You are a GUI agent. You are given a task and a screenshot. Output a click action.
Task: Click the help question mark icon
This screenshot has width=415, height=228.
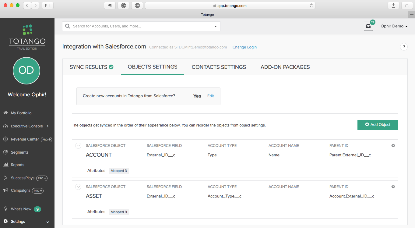tap(404, 47)
